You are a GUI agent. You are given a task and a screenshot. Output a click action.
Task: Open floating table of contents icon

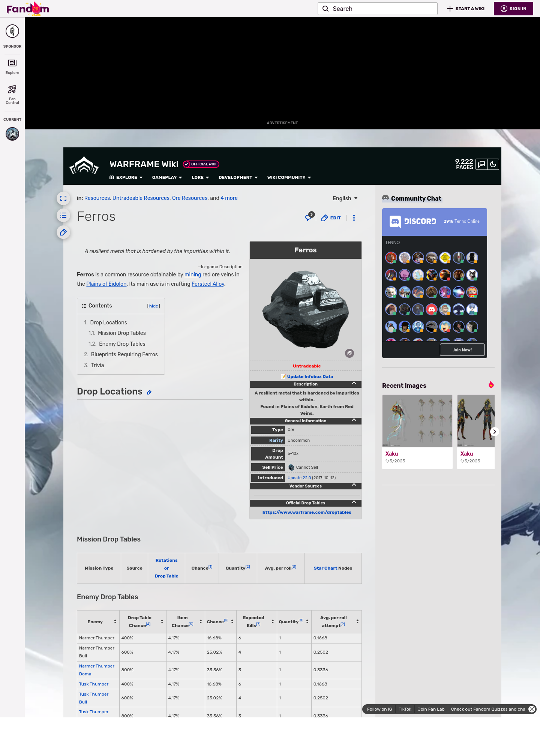point(63,215)
